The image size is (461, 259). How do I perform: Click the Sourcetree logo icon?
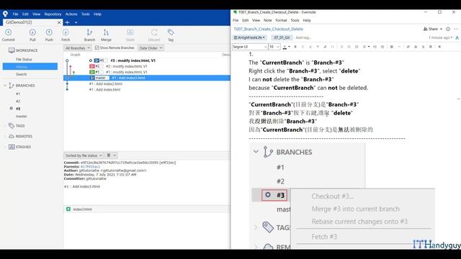click(5, 14)
